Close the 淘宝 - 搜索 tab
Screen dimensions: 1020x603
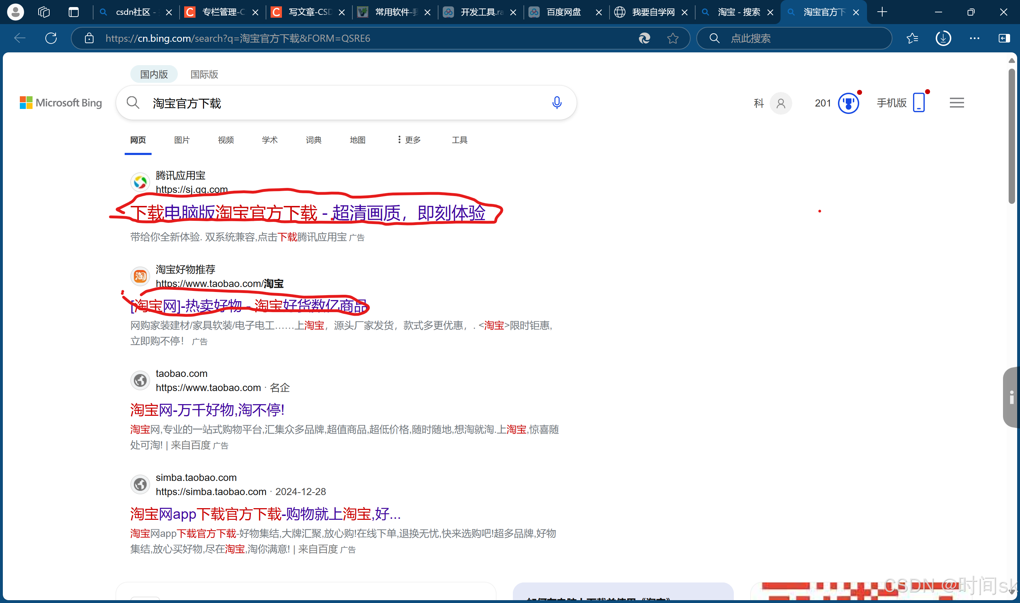[770, 12]
